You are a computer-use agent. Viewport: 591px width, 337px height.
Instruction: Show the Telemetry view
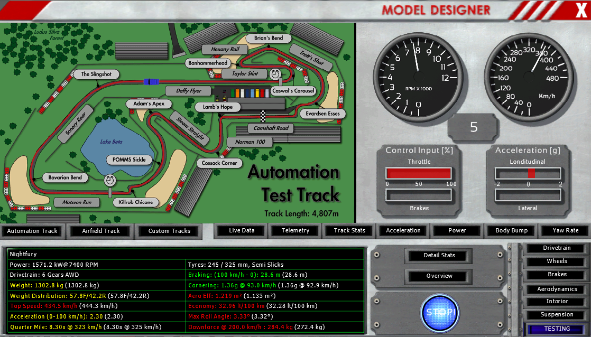tap(295, 230)
